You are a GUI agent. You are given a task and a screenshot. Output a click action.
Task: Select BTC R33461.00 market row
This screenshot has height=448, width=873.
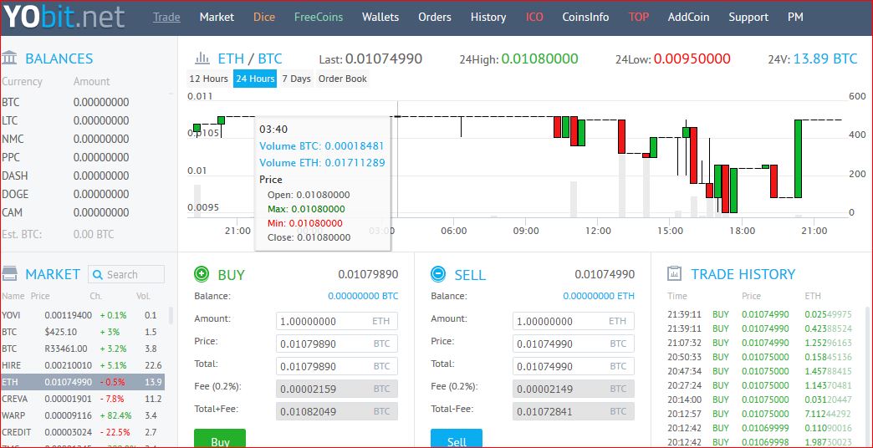click(x=83, y=349)
